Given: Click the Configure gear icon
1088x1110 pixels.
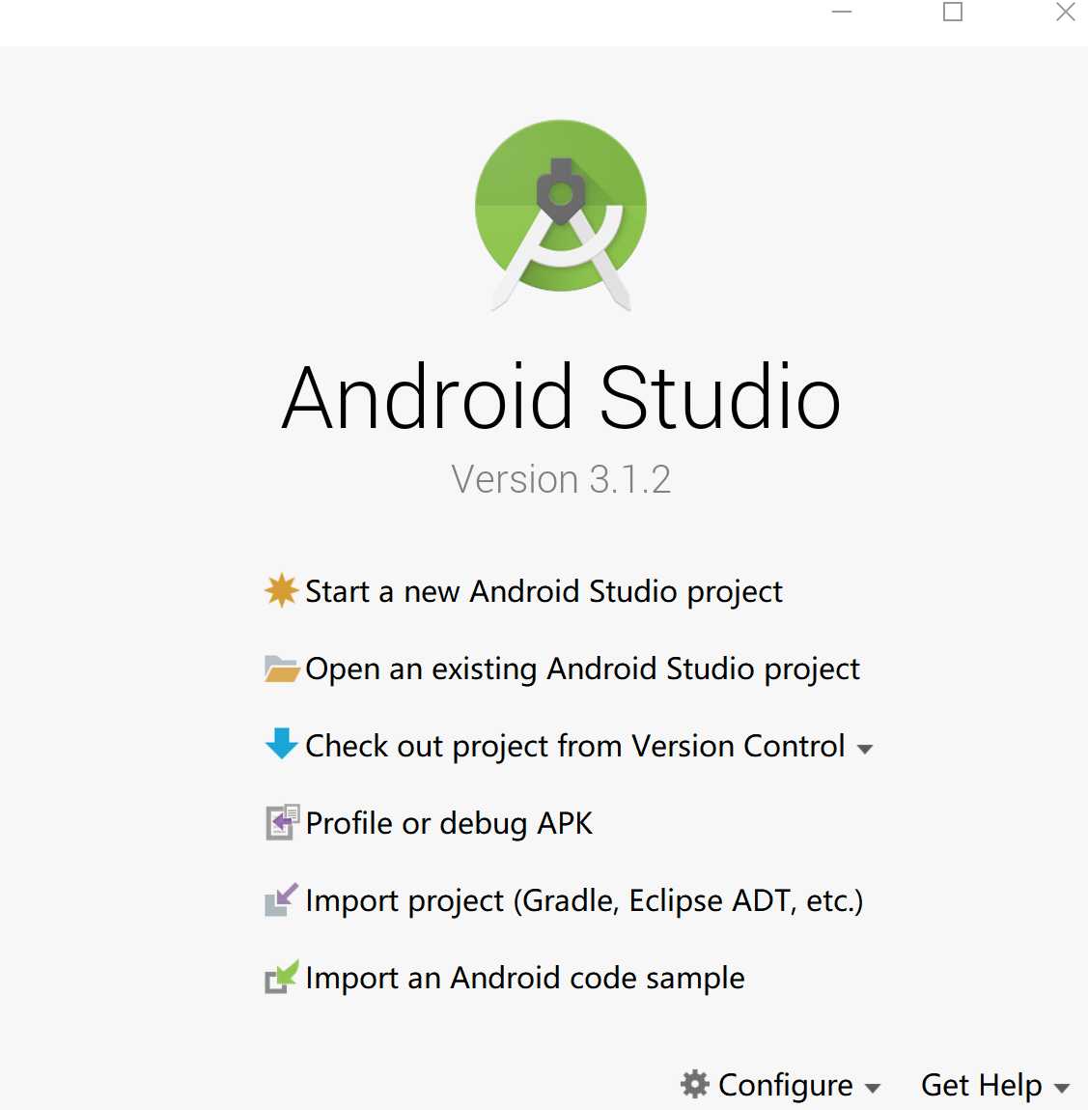Looking at the screenshot, I should 695,1084.
